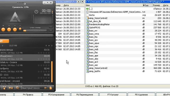The width and height of the screenshot is (170, 96).
Task: Click the bass_tta file icon
Action: [88, 37]
